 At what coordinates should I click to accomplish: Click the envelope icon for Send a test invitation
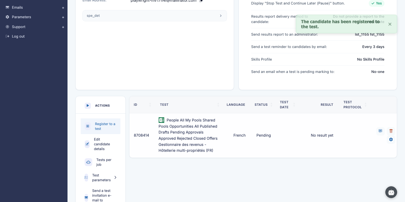(86, 198)
